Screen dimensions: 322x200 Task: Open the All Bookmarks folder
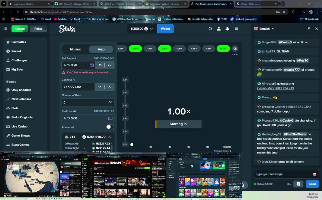coord(310,19)
